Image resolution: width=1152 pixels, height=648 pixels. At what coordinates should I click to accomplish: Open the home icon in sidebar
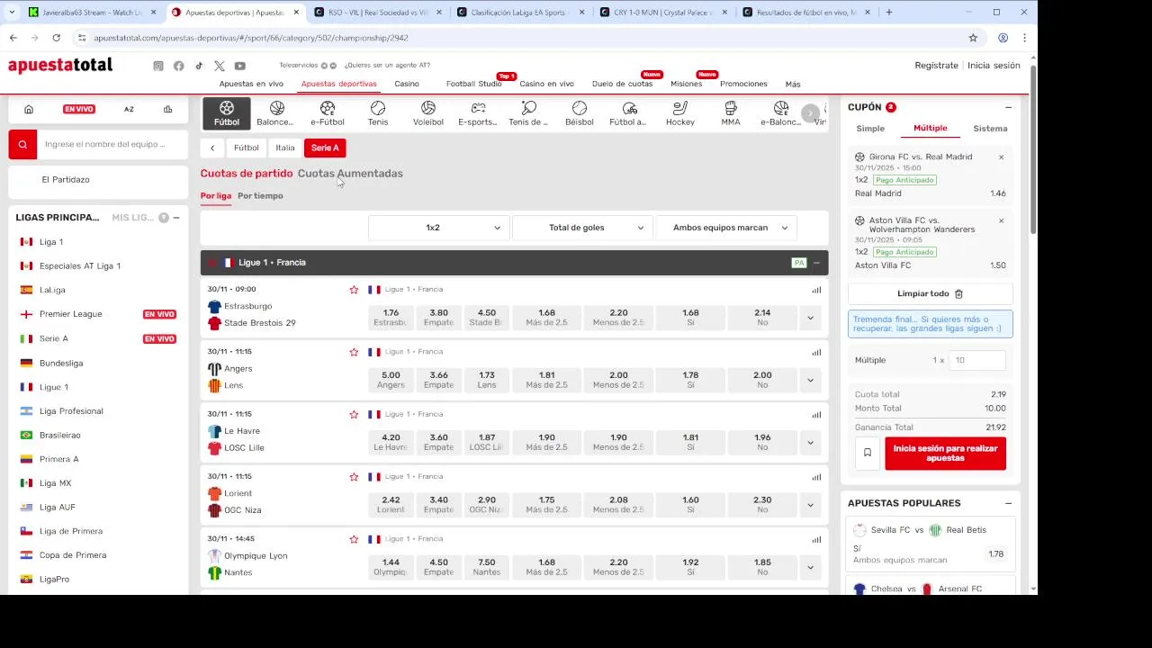(x=29, y=109)
